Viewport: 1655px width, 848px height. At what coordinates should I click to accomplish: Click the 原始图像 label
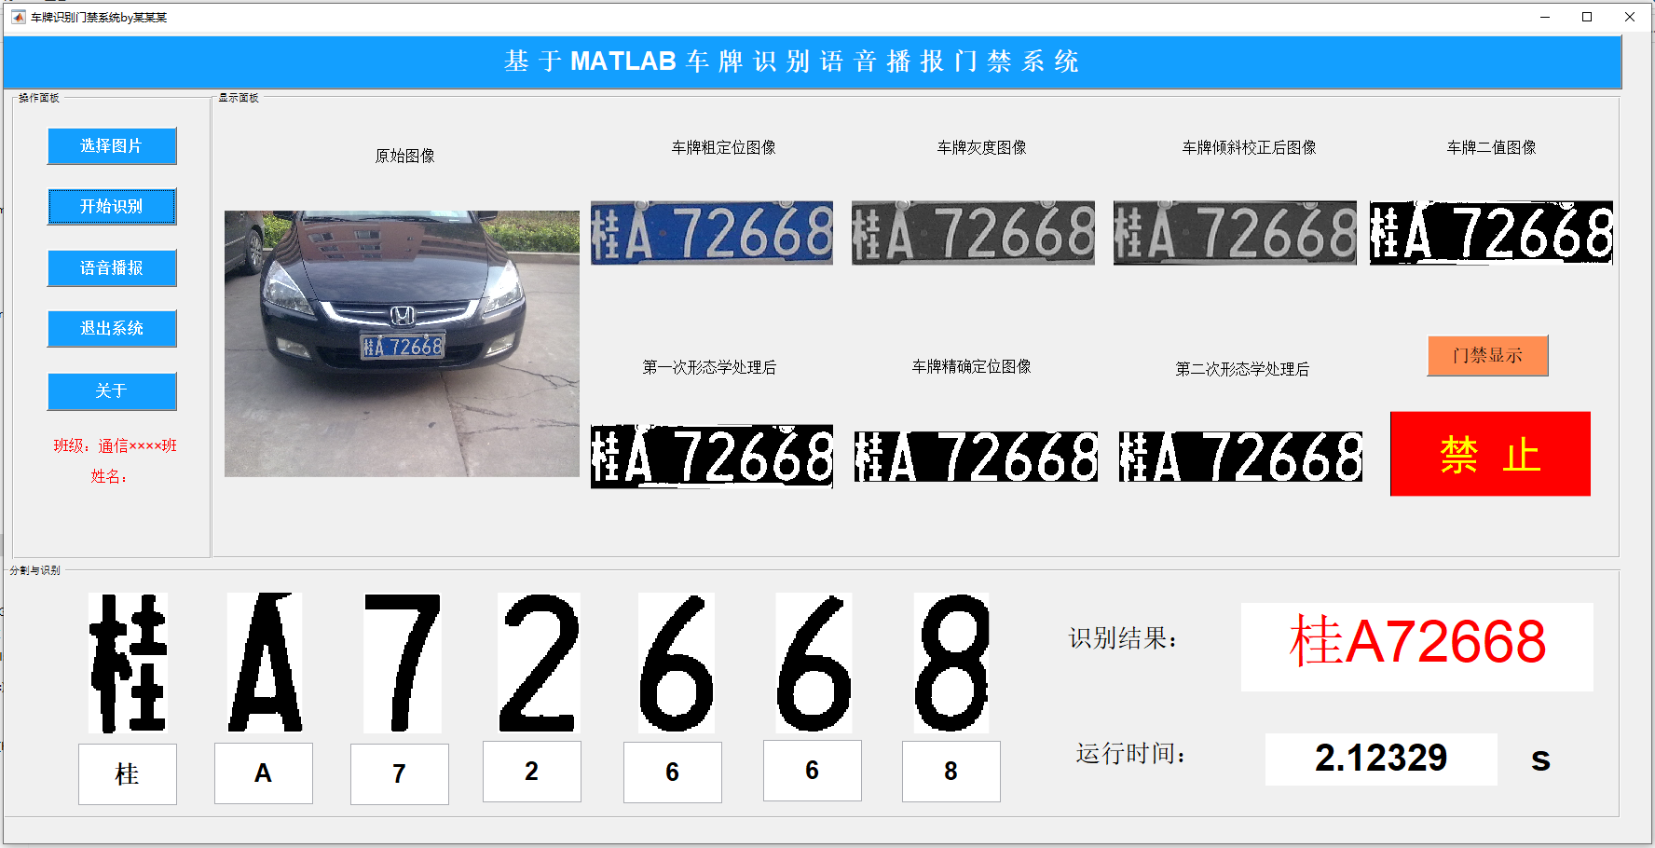[x=404, y=156]
